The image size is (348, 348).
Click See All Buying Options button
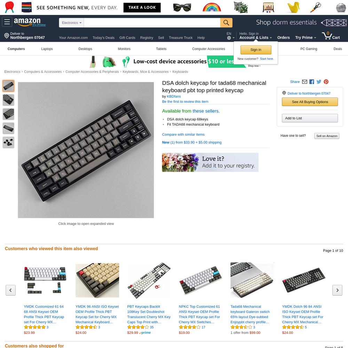click(x=310, y=102)
